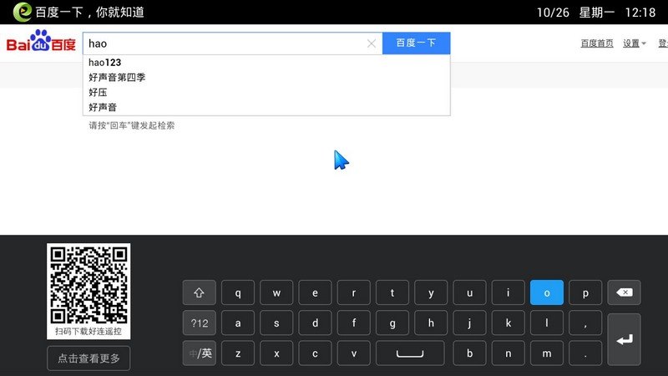Tap the g key
This screenshot has height=376, width=668.
click(x=392, y=323)
